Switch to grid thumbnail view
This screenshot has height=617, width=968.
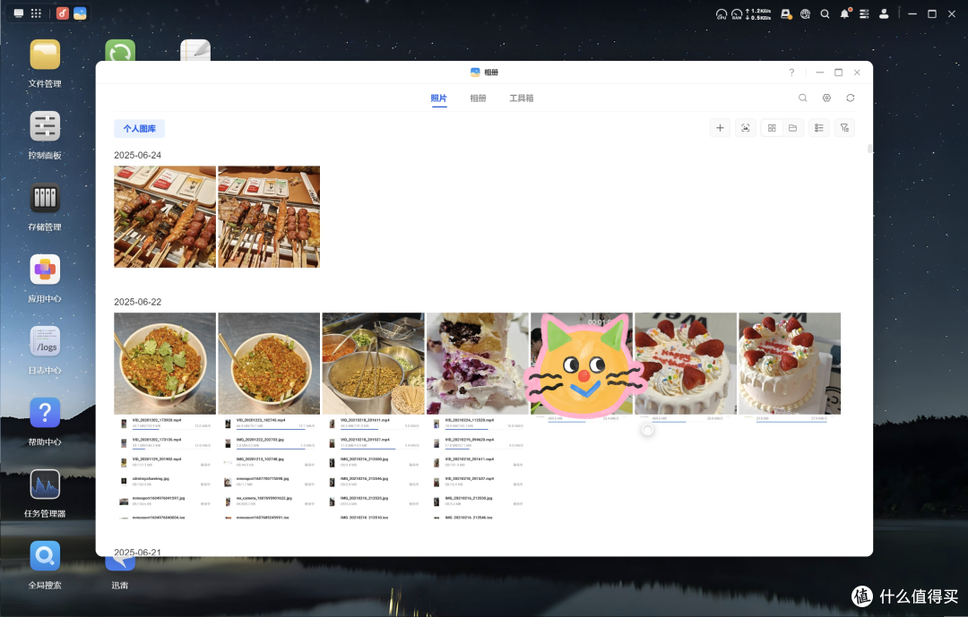click(772, 128)
